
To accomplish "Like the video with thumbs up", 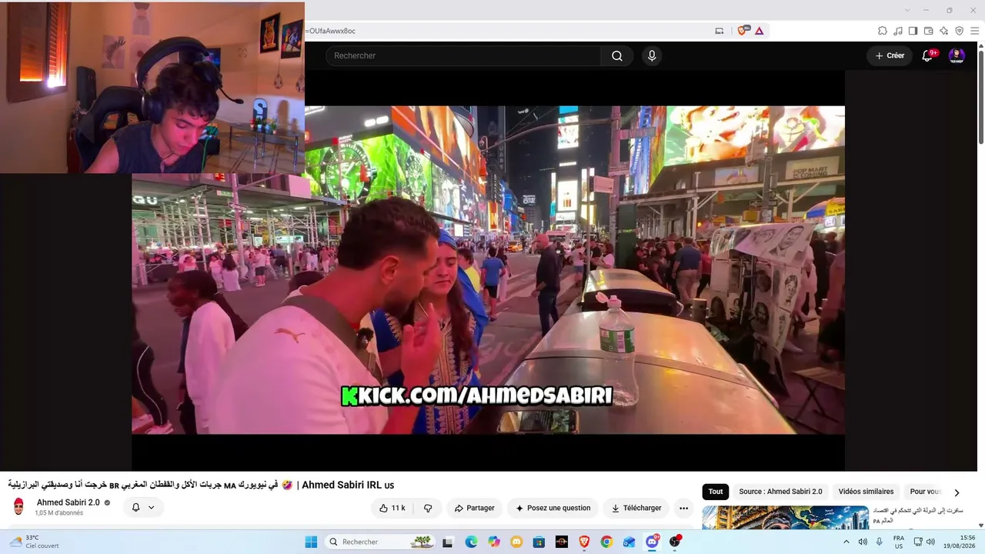I will click(x=392, y=508).
